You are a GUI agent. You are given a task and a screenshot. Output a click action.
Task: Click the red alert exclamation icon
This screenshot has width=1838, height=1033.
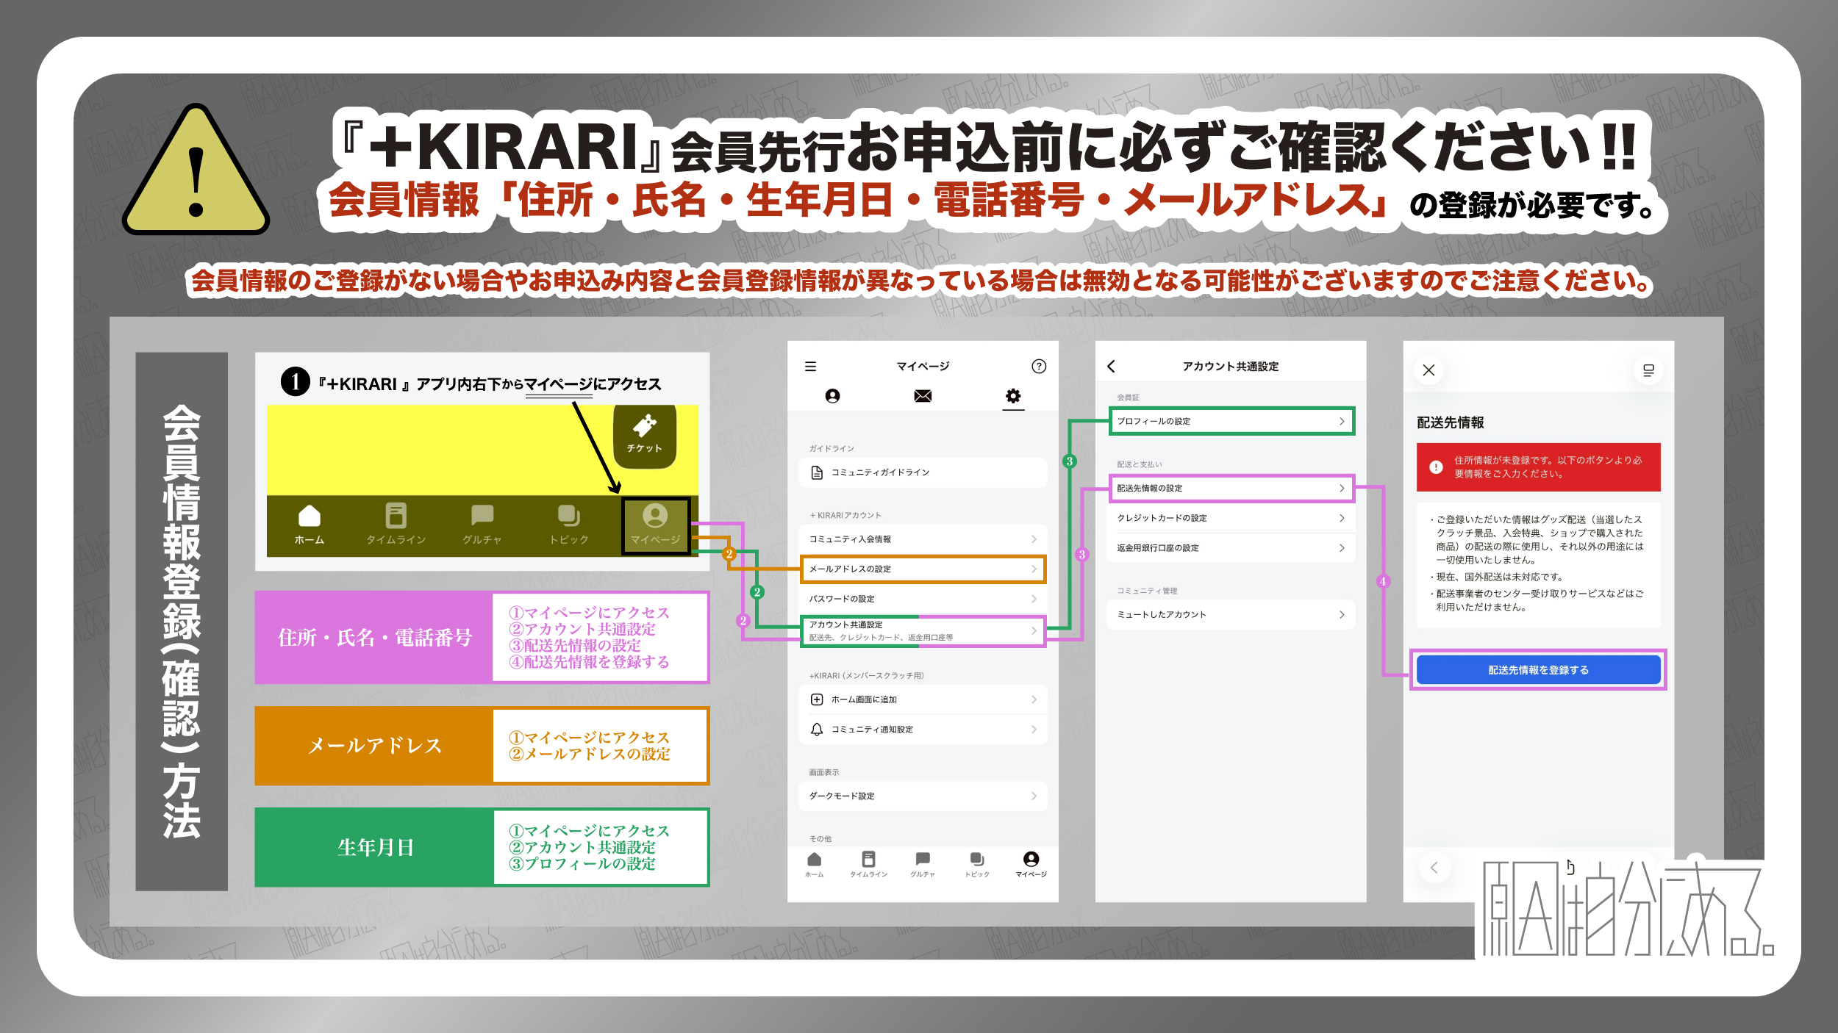1436,467
